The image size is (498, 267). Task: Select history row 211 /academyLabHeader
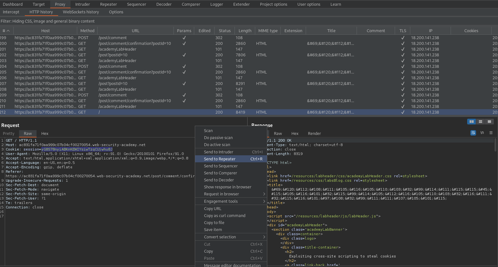[249, 107]
